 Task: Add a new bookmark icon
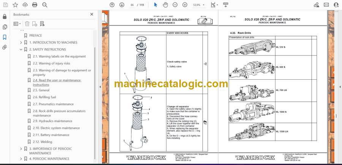[x=35, y=24]
